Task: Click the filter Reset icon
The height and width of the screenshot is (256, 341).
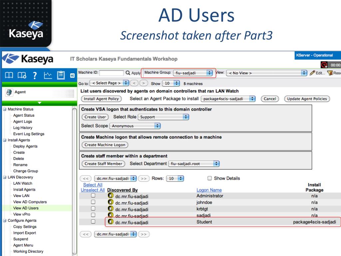Action: click(x=330, y=73)
